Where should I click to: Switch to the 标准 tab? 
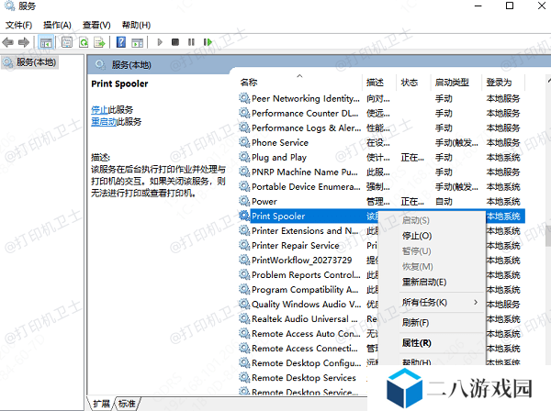point(127,404)
